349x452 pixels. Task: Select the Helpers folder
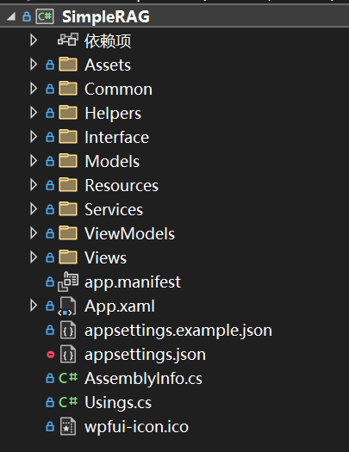tap(113, 113)
